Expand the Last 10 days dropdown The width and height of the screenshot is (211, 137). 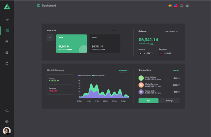click(x=172, y=31)
